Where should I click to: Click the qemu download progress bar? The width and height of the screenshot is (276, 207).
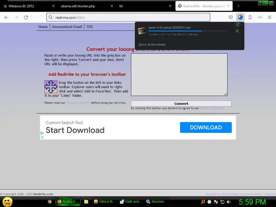point(188,31)
